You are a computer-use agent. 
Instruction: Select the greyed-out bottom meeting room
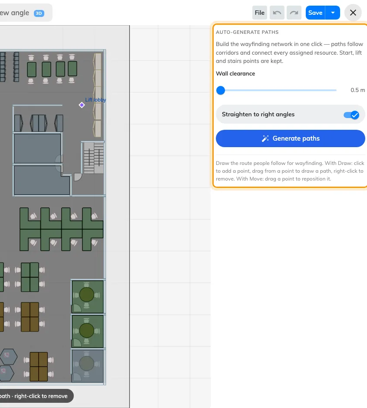(x=87, y=366)
